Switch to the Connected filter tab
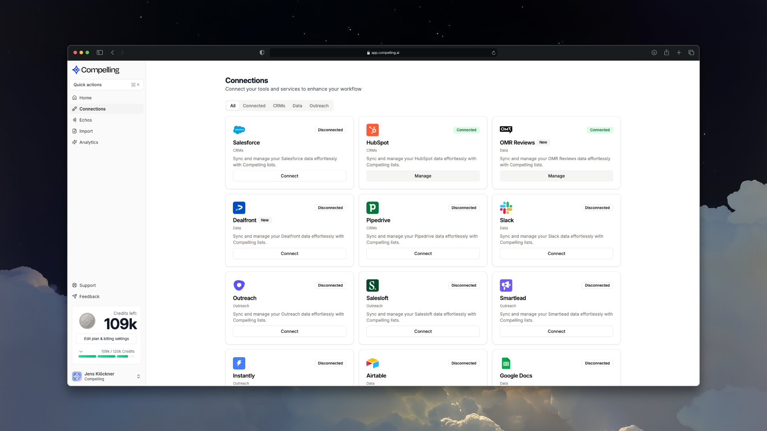The height and width of the screenshot is (431, 767). coord(254,106)
